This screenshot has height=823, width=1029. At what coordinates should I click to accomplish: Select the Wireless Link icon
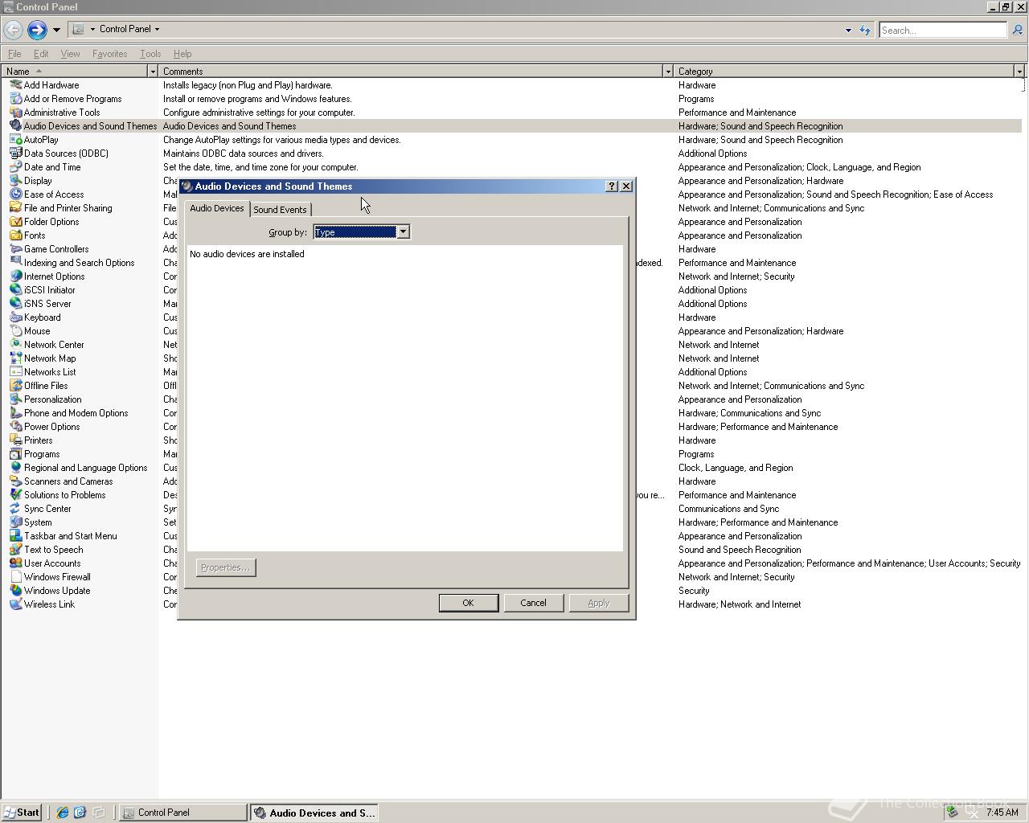click(x=15, y=604)
